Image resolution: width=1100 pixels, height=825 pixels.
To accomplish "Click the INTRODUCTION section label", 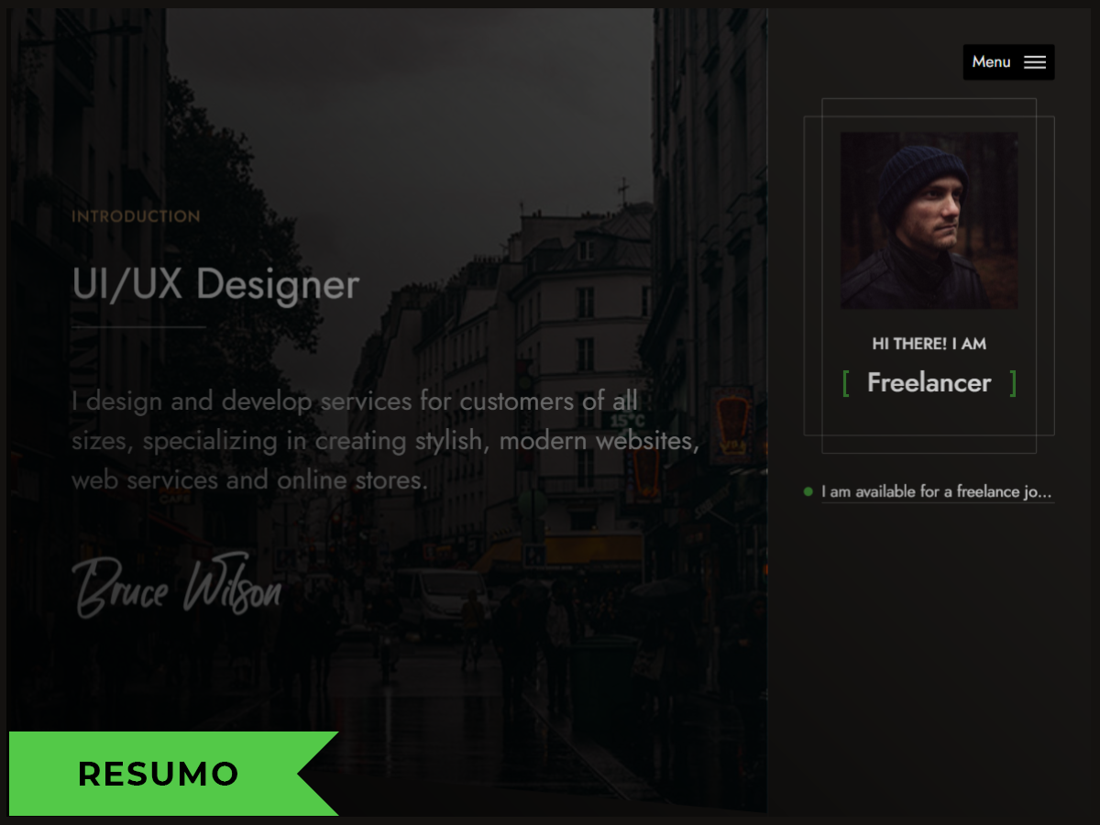I will (x=136, y=217).
